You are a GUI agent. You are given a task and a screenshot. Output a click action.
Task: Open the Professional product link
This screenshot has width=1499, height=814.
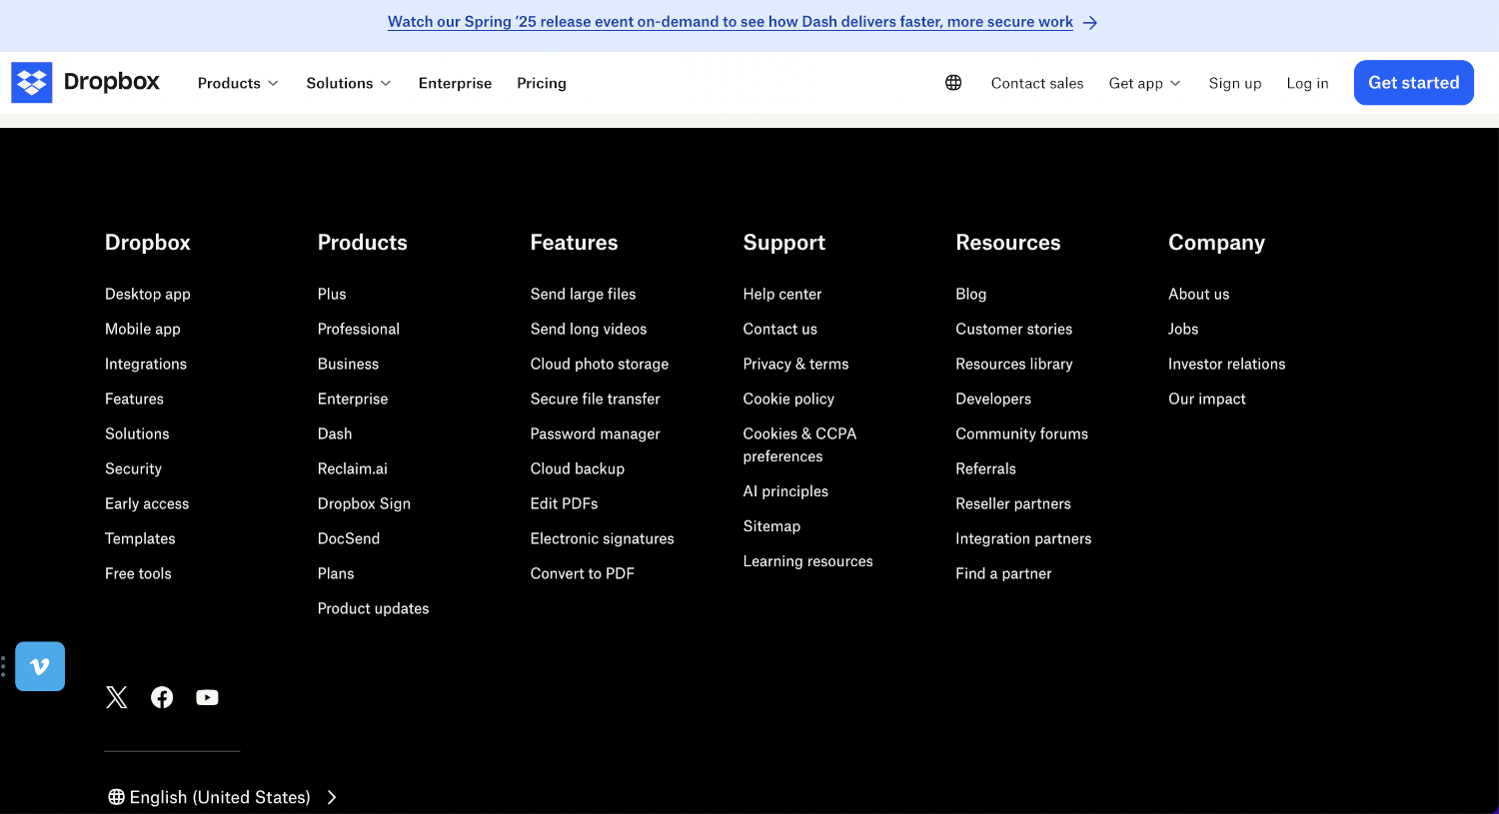click(x=359, y=329)
